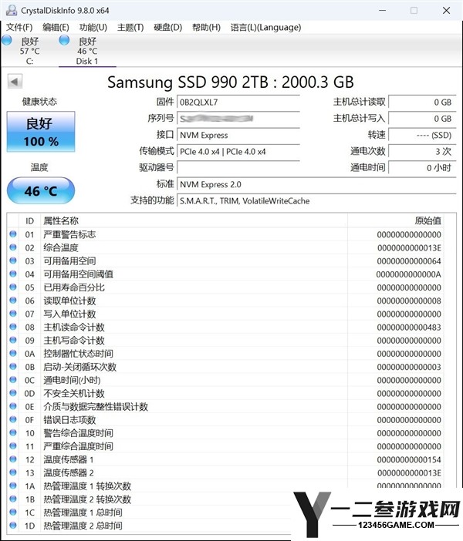Select the Disk 1 drive tab

(x=87, y=50)
